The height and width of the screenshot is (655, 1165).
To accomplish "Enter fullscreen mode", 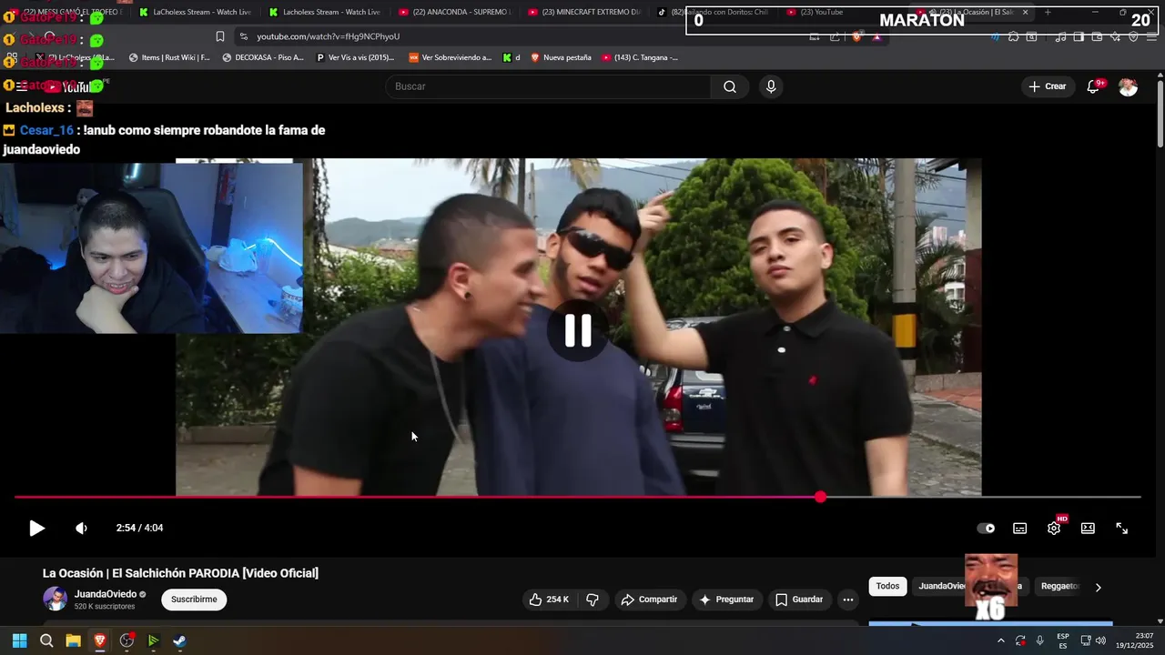I will click(x=1122, y=528).
